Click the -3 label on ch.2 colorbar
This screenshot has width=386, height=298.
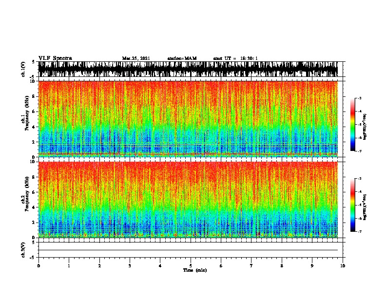[359, 179]
